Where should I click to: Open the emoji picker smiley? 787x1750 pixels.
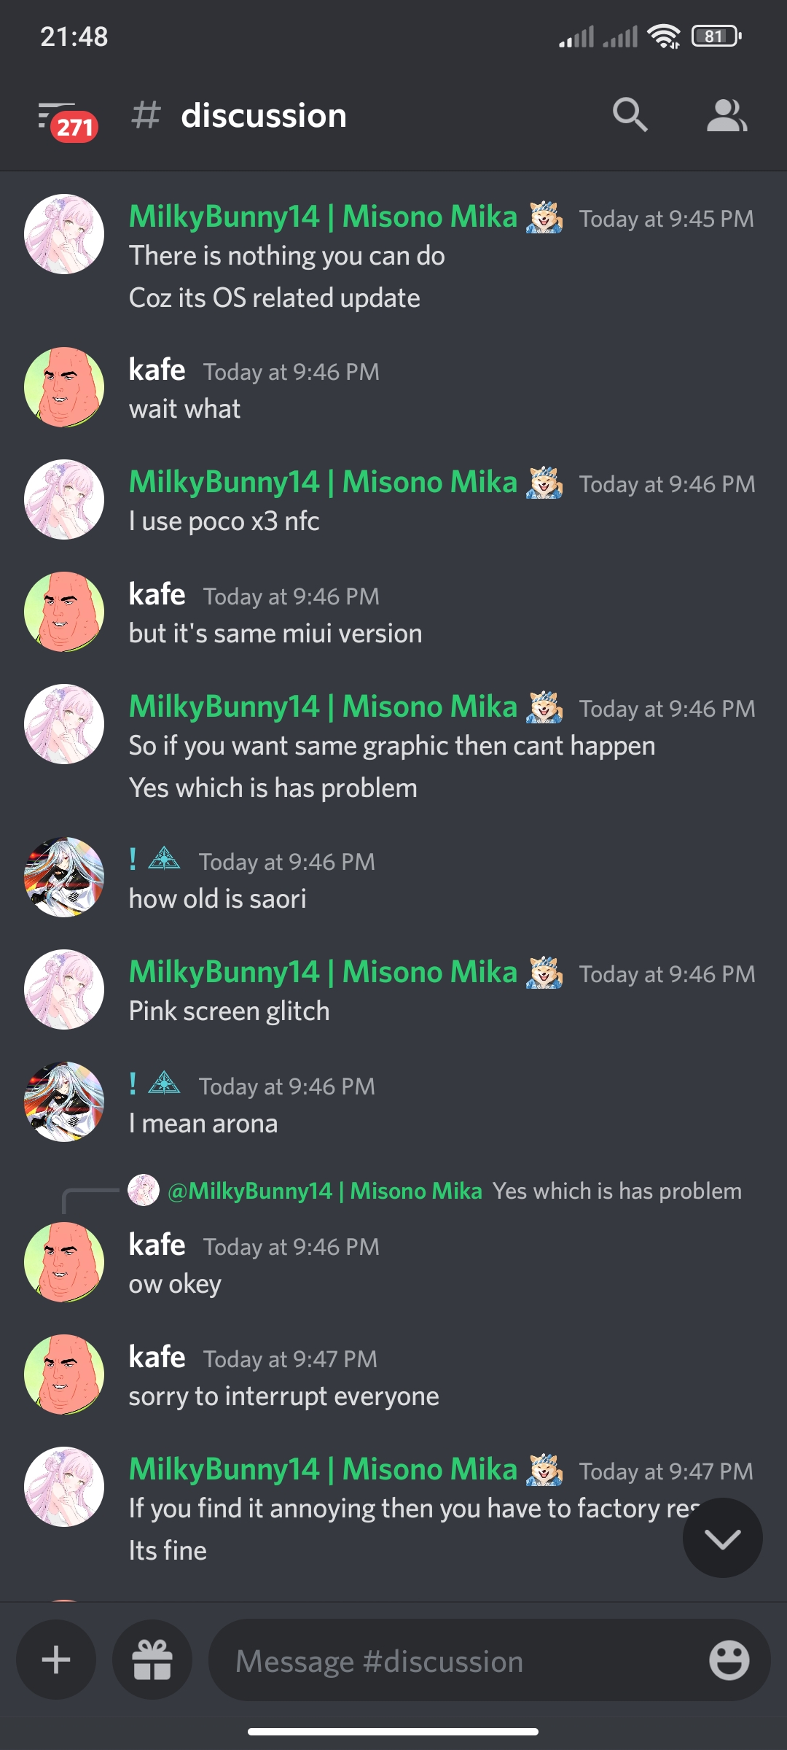(729, 1660)
